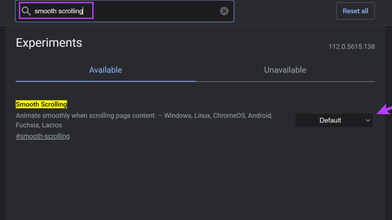Click the chevron arrow on Default dropdown
The image size is (392, 220).
367,120
